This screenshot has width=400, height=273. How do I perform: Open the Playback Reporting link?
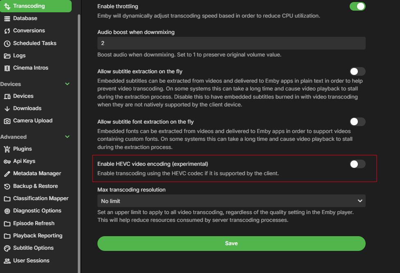pos(38,236)
